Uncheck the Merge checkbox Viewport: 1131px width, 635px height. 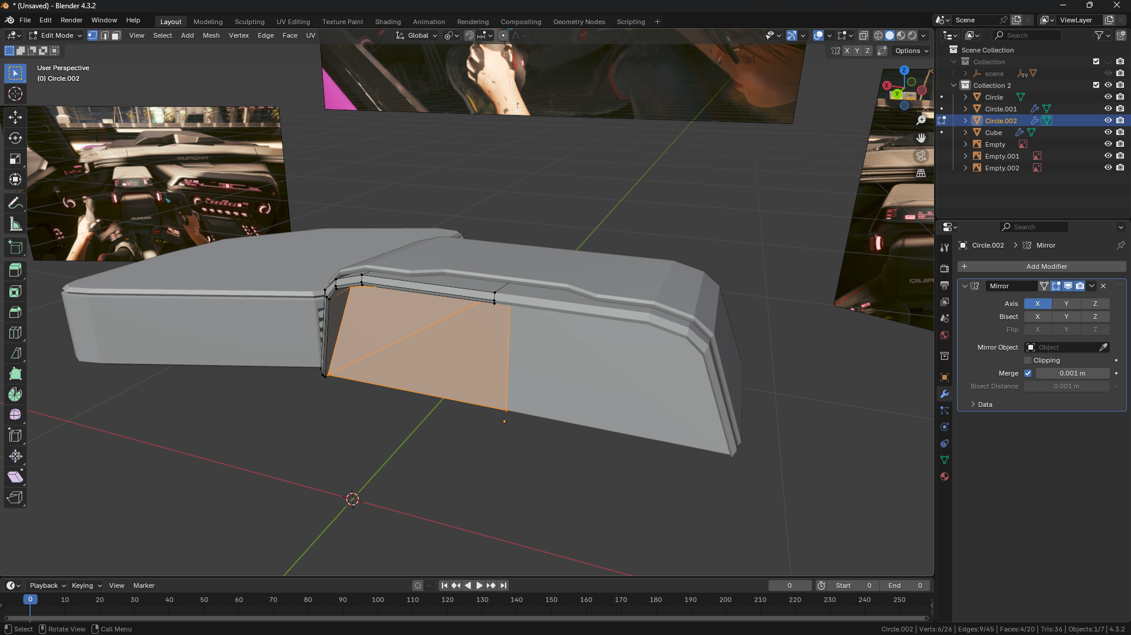point(1028,373)
